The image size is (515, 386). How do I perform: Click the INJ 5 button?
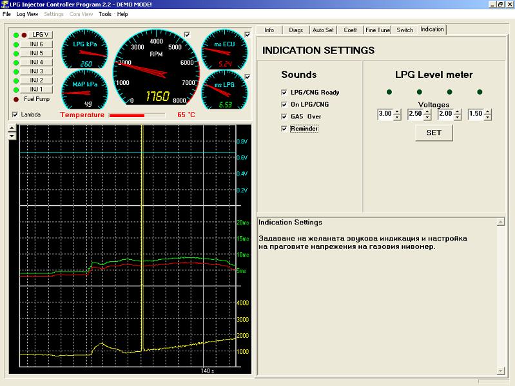click(x=37, y=53)
